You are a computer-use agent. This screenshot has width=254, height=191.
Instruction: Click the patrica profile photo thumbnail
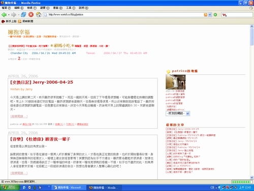click(x=176, y=83)
